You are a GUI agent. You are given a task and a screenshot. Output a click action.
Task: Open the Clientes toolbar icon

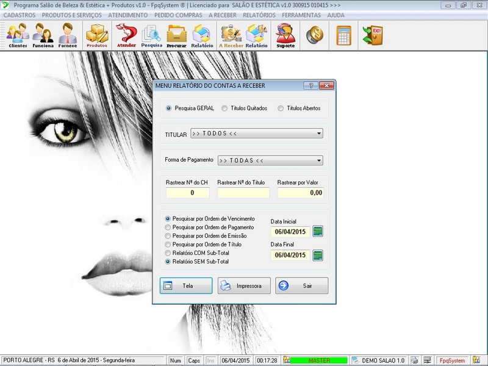tap(18, 35)
